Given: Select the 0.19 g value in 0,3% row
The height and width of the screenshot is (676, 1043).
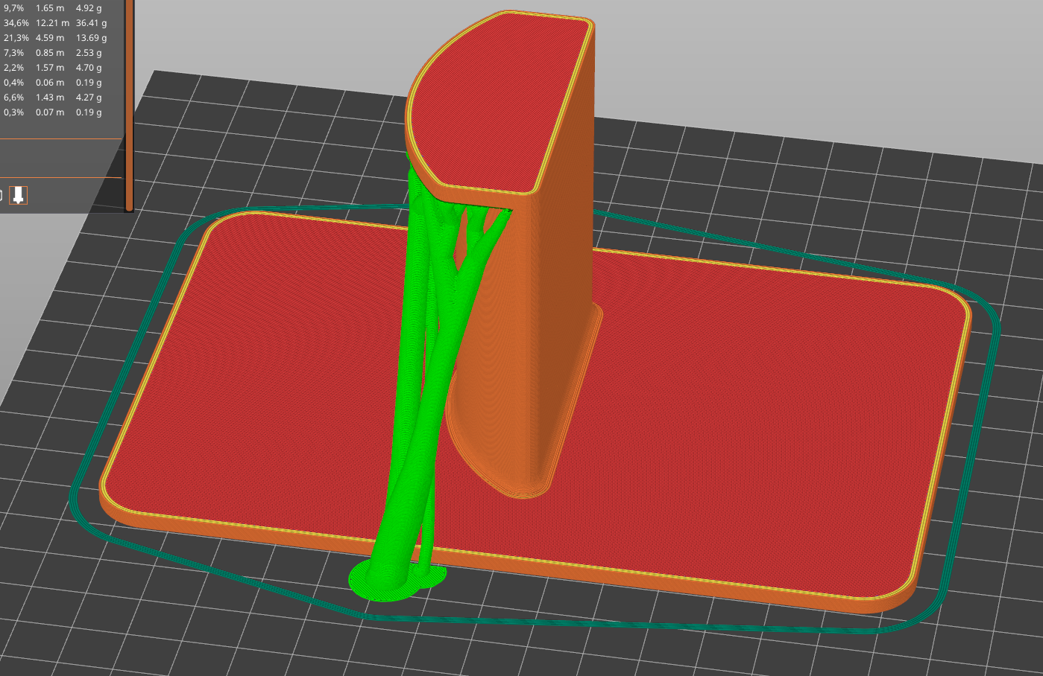Looking at the screenshot, I should pyautogui.click(x=89, y=112).
